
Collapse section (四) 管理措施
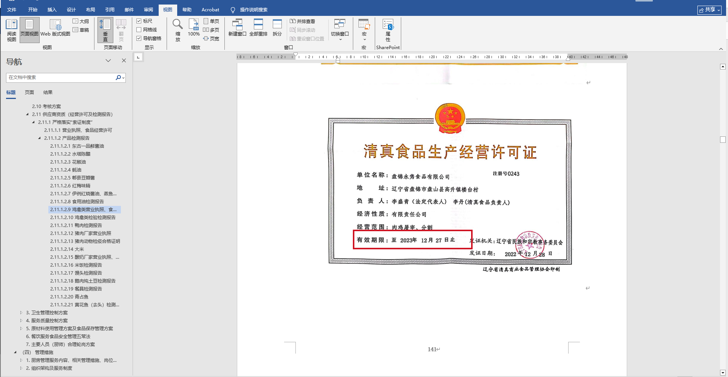coord(15,352)
